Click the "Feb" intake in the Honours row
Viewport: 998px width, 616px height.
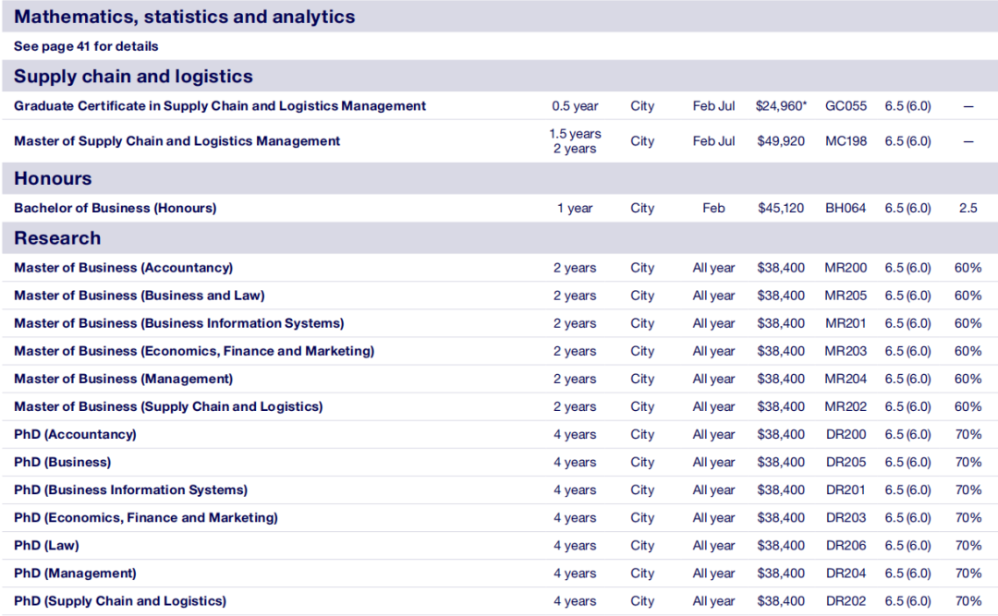click(713, 208)
